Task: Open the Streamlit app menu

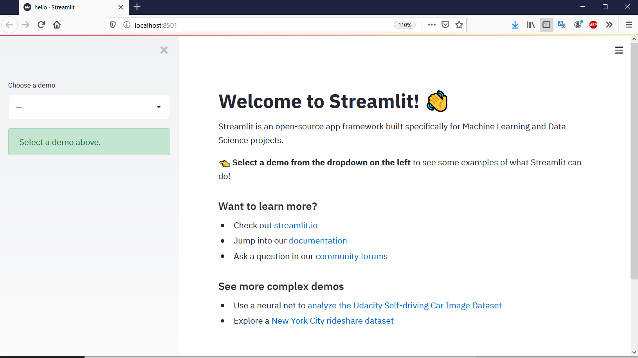Action: (x=619, y=50)
